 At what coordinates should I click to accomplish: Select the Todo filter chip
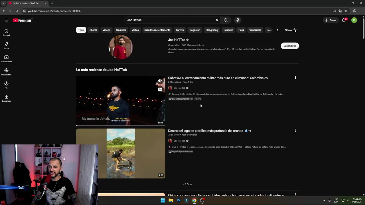tap(81, 30)
